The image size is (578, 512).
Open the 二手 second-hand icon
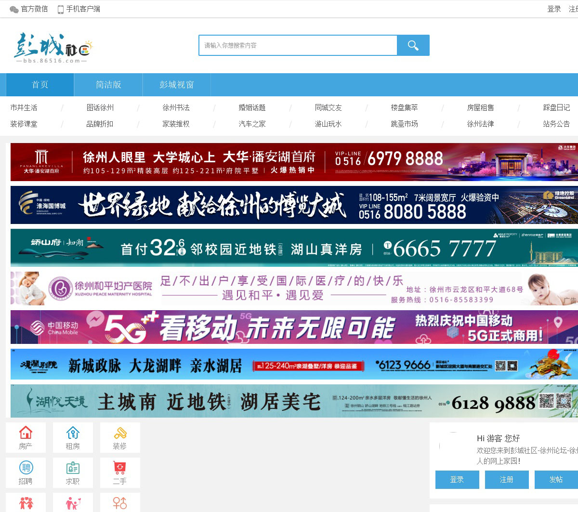coord(120,473)
